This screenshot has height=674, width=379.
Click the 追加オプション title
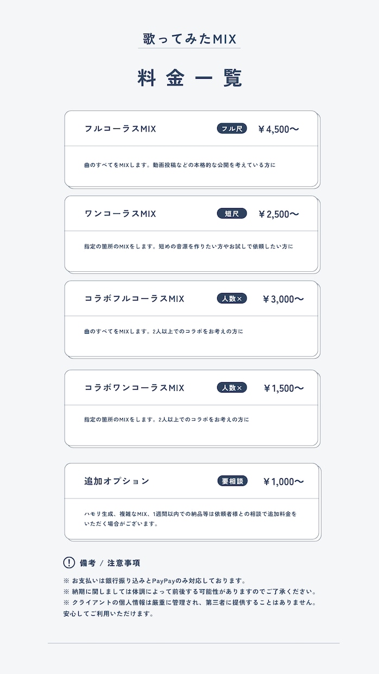pyautogui.click(x=116, y=481)
